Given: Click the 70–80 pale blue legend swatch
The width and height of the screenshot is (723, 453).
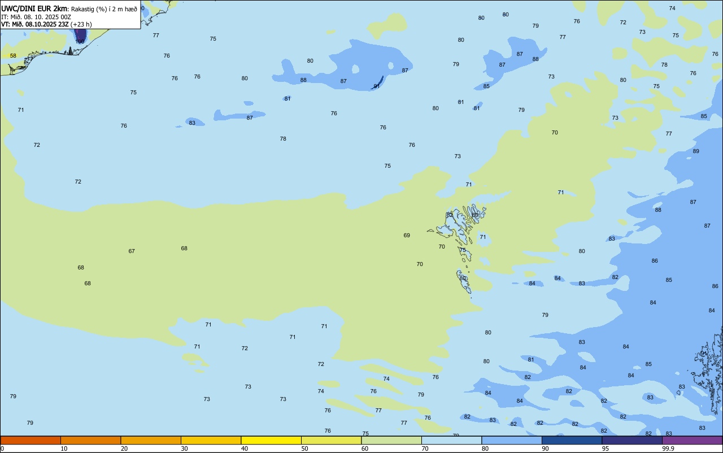Looking at the screenshot, I should click(x=451, y=440).
